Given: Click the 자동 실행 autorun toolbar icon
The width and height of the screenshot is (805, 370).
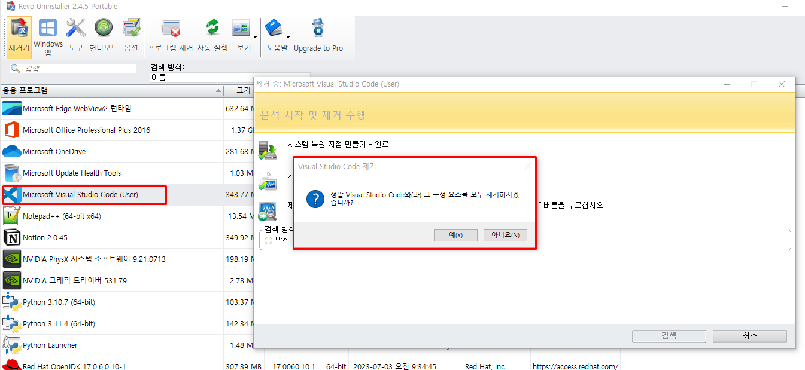Looking at the screenshot, I should click(212, 36).
